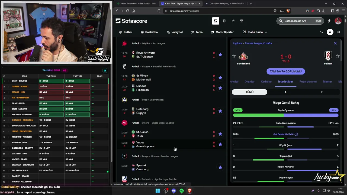Open a new browser tab
Screen dimensions: 347x195
(251, 4)
